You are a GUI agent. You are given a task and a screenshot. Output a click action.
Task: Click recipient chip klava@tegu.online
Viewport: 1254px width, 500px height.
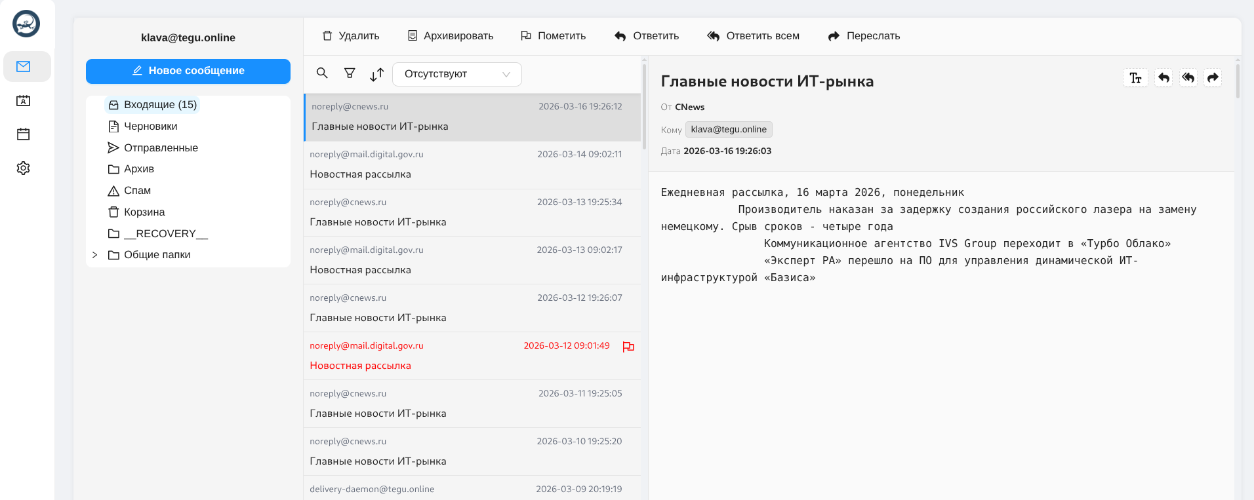pos(728,130)
